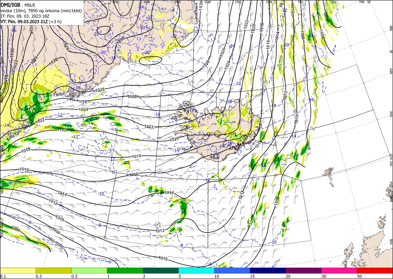Click the '20W' longitude label
Screen dimensions: 393x279
(x=208, y=2)
